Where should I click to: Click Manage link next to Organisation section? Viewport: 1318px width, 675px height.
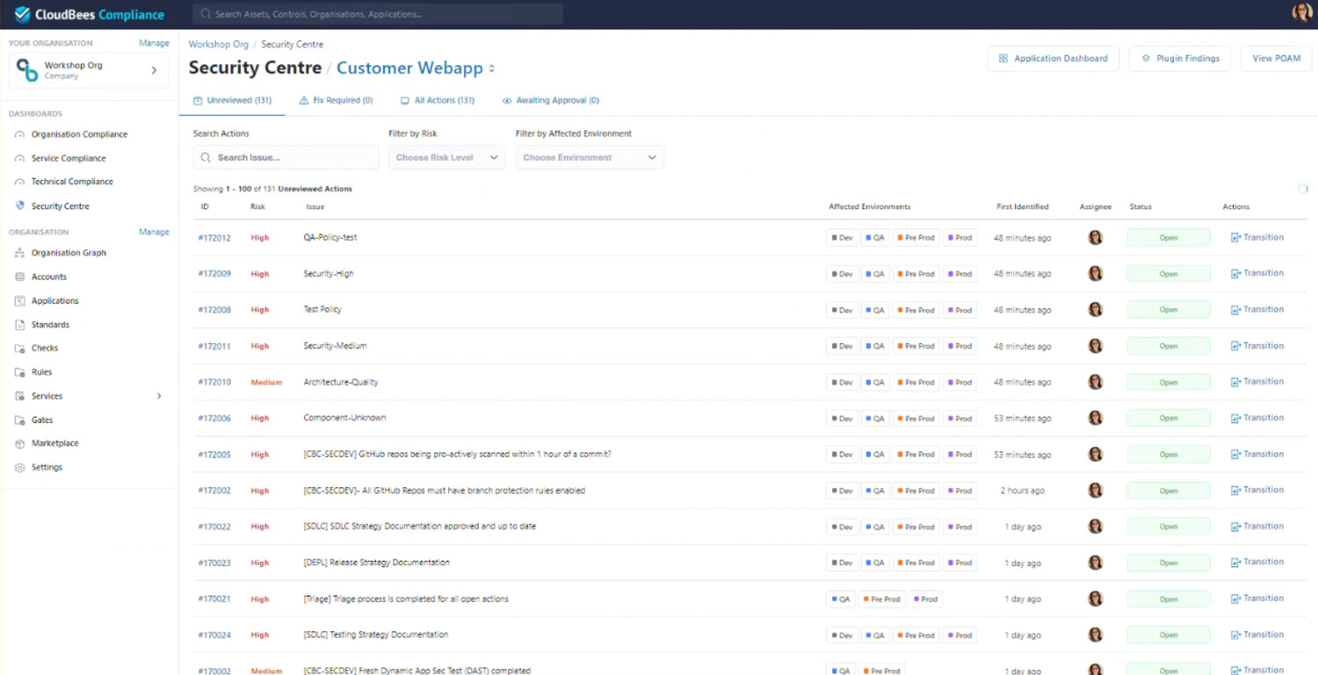[x=154, y=232]
